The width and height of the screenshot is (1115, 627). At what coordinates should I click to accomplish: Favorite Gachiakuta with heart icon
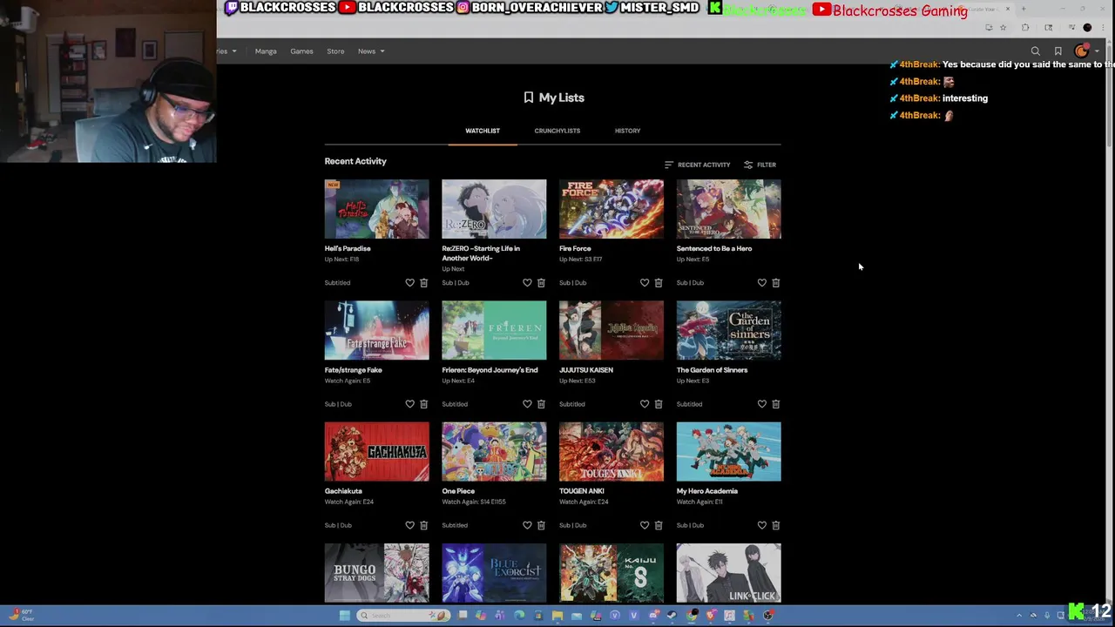[409, 525]
